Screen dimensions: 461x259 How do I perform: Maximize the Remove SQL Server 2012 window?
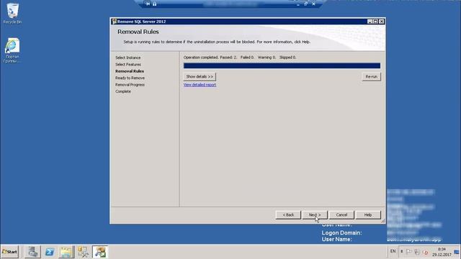coord(375,22)
